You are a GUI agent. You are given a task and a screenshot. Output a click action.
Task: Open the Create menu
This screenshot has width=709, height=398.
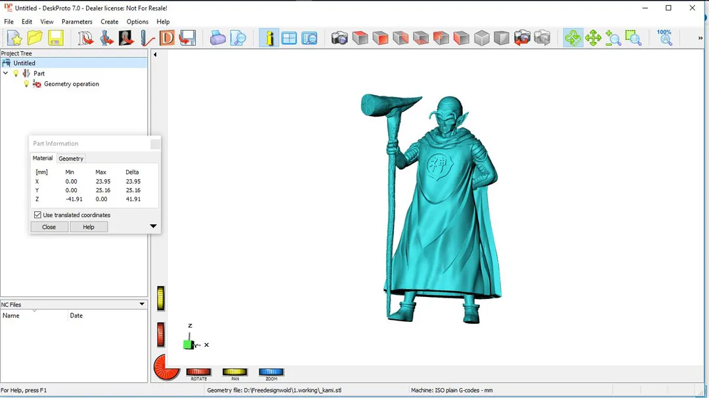(110, 22)
